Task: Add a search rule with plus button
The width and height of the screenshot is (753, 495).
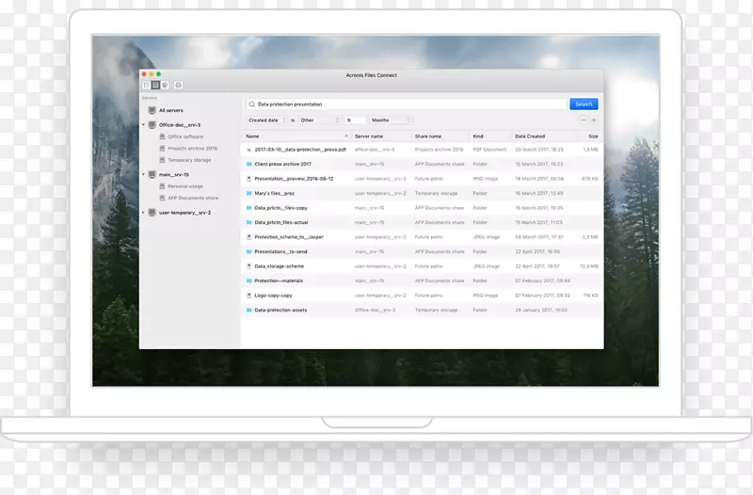Action: click(x=594, y=120)
